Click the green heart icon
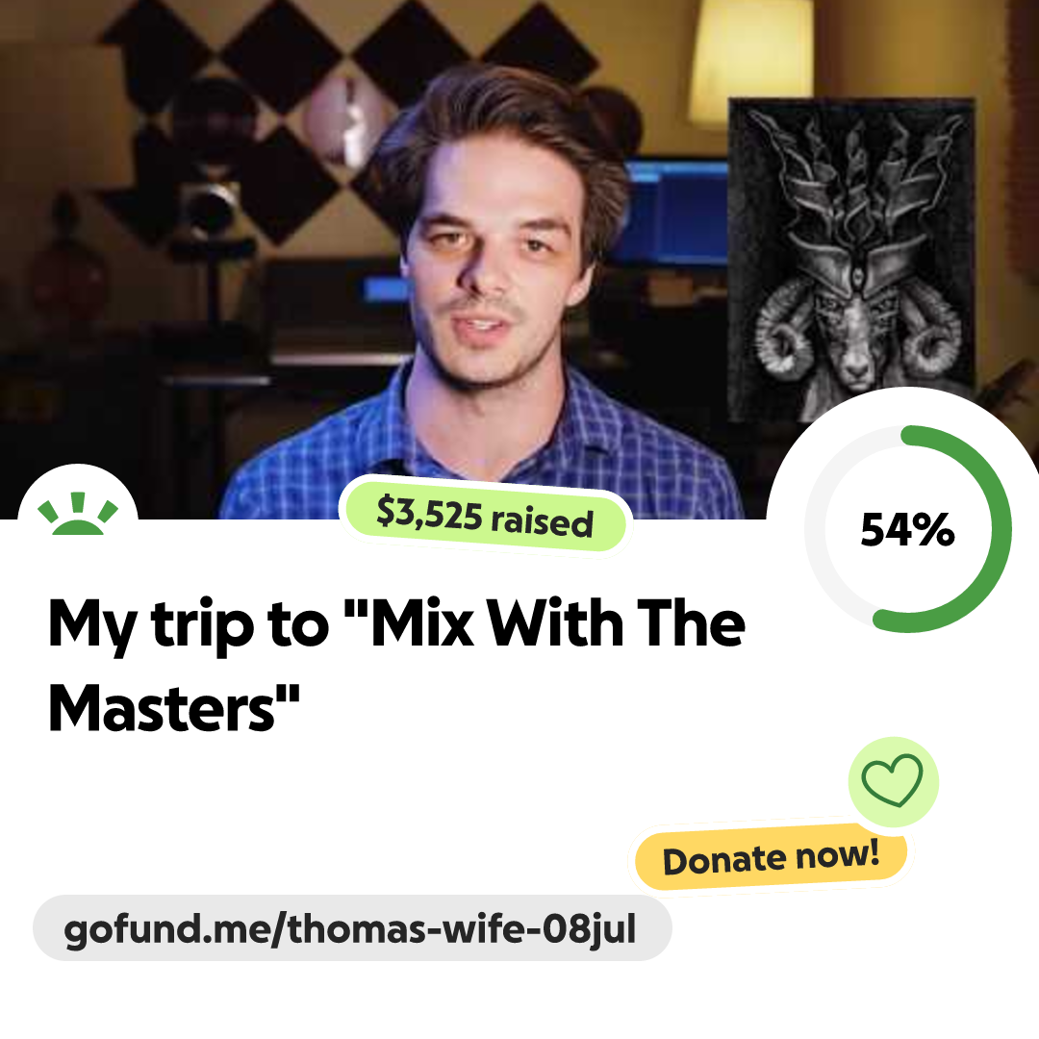This screenshot has width=1039, height=1039. [x=892, y=780]
